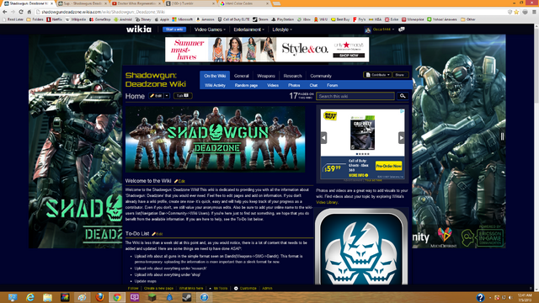Open the Video Library link

(x=327, y=202)
